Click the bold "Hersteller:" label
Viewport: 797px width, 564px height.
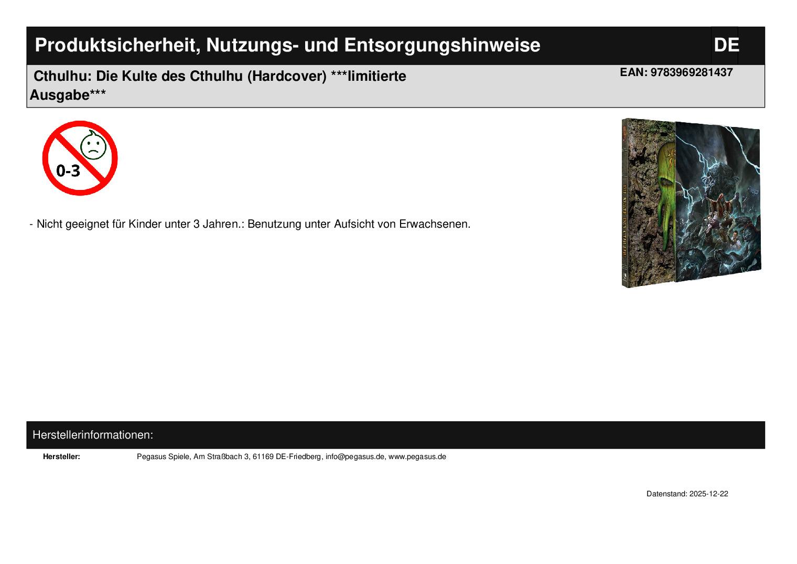(x=61, y=456)
